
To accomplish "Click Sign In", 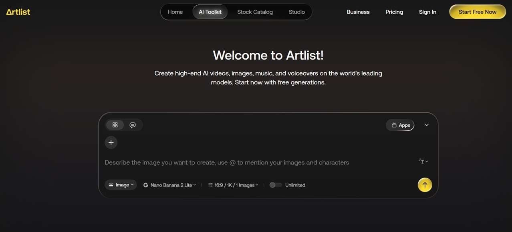I will coord(427,12).
